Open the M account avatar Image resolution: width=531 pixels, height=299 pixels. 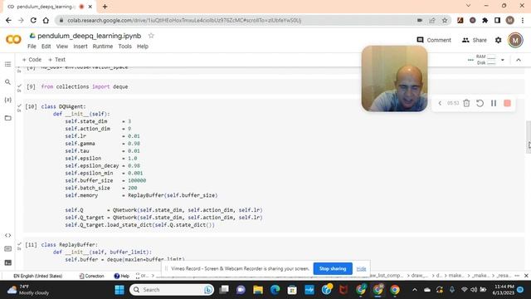(515, 40)
